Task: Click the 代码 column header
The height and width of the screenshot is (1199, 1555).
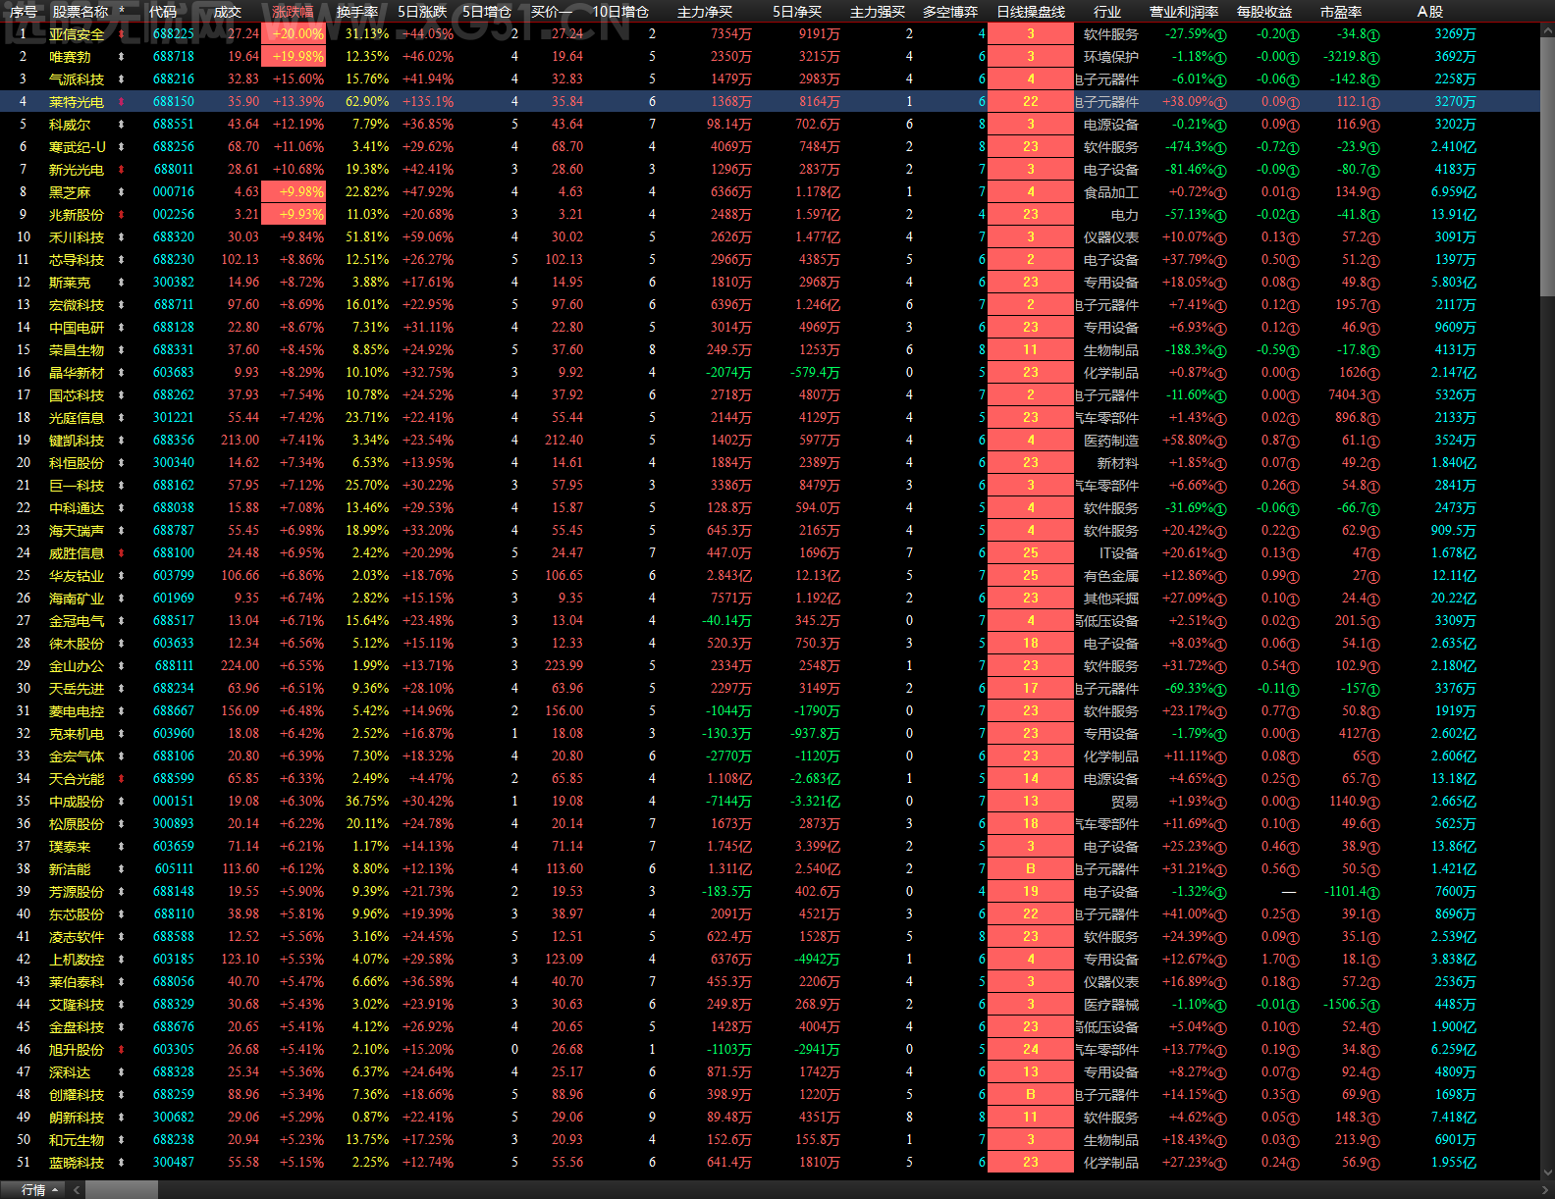Action: [x=163, y=12]
